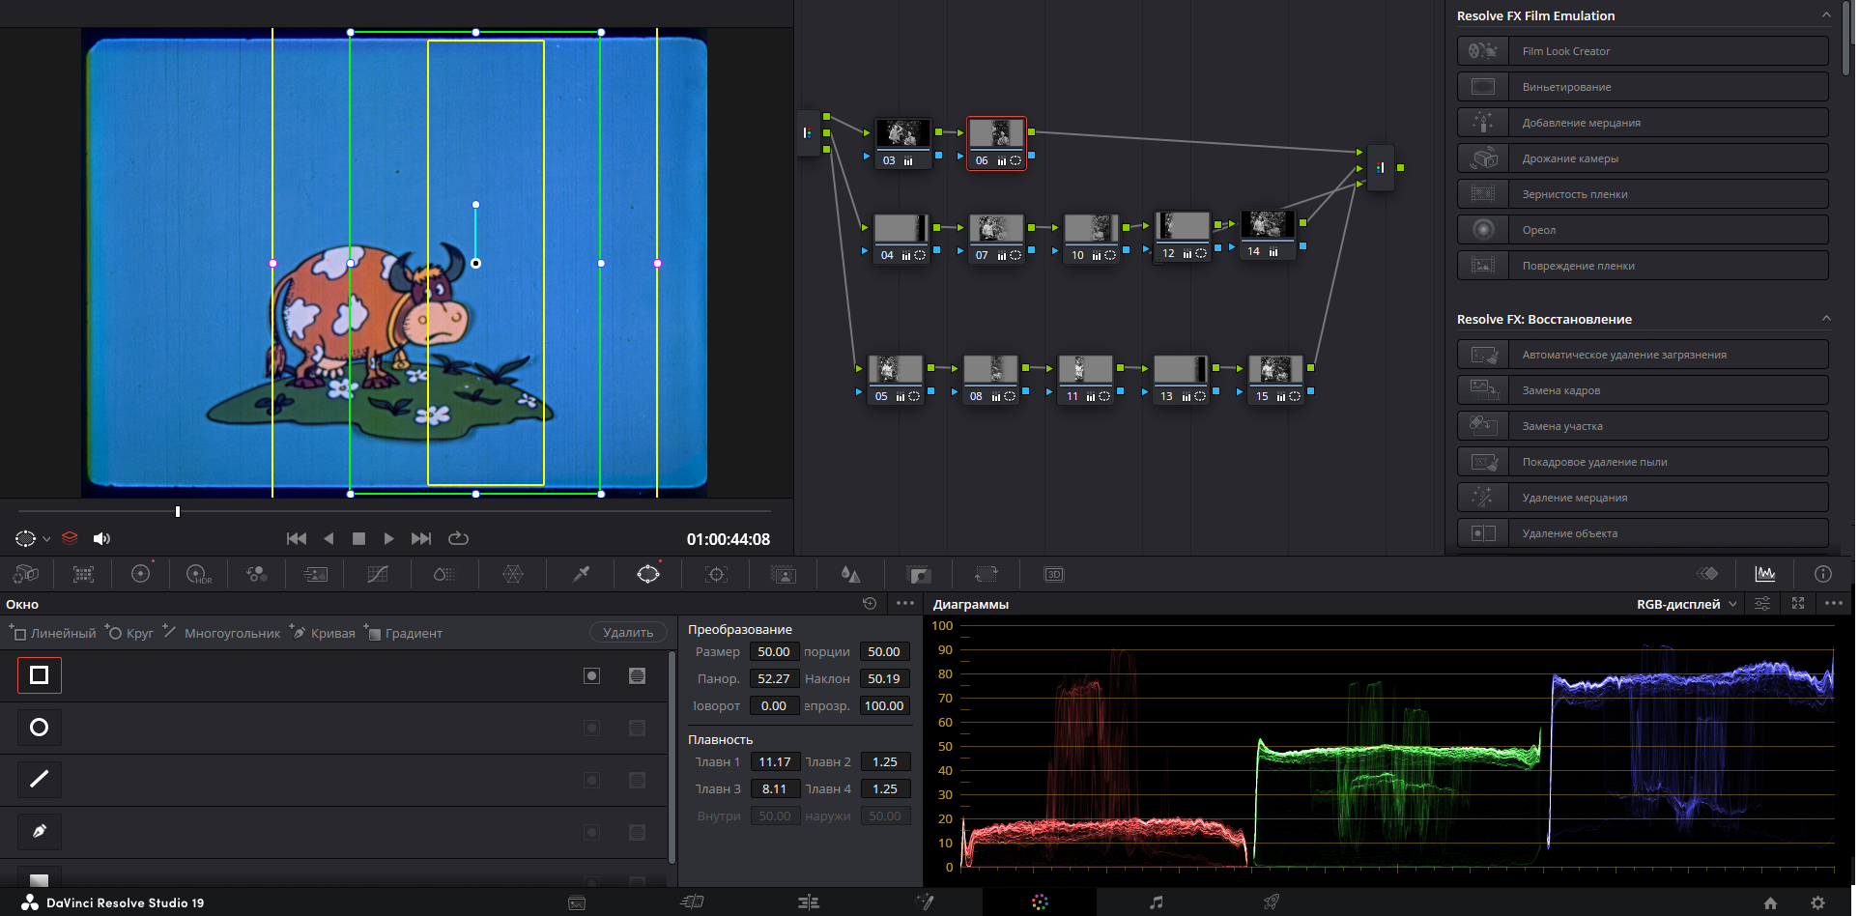Image resolution: width=1859 pixels, height=916 pixels.
Task: Switch to the Fairlight page
Action: pyautogui.click(x=1156, y=902)
